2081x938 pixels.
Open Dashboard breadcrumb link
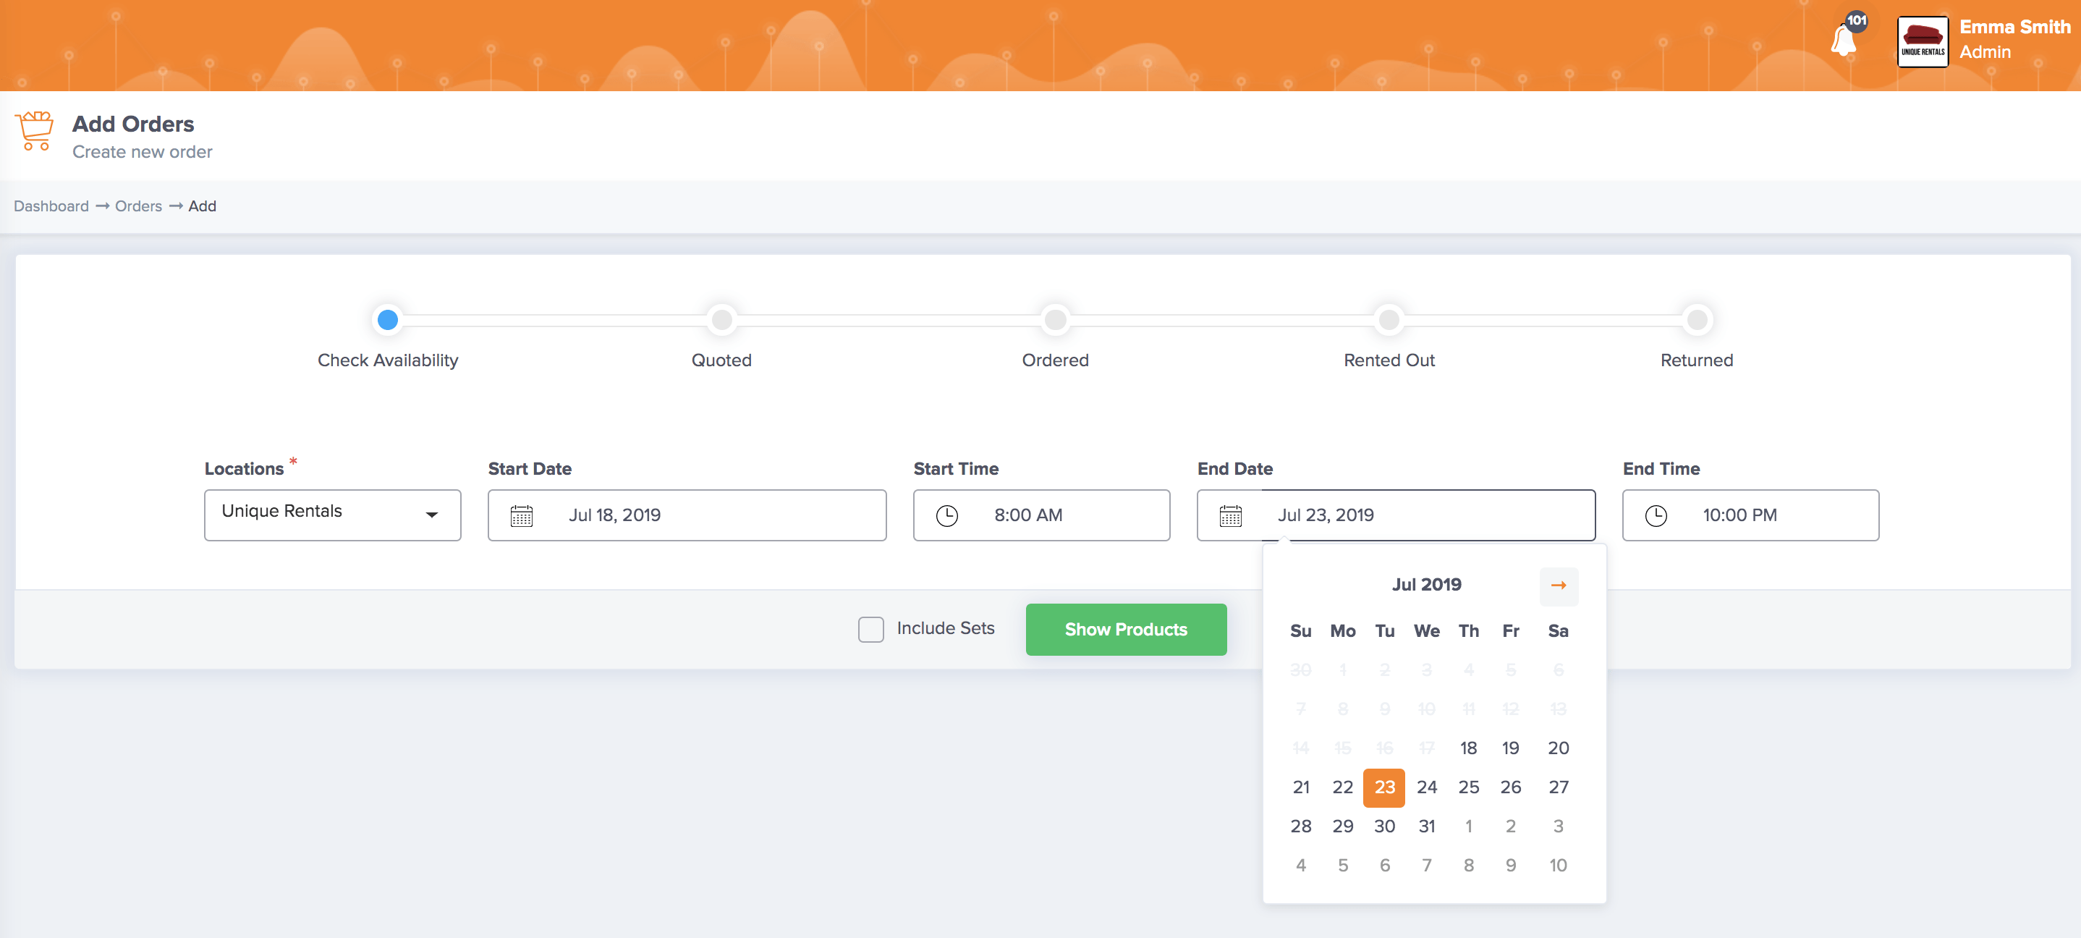51,206
